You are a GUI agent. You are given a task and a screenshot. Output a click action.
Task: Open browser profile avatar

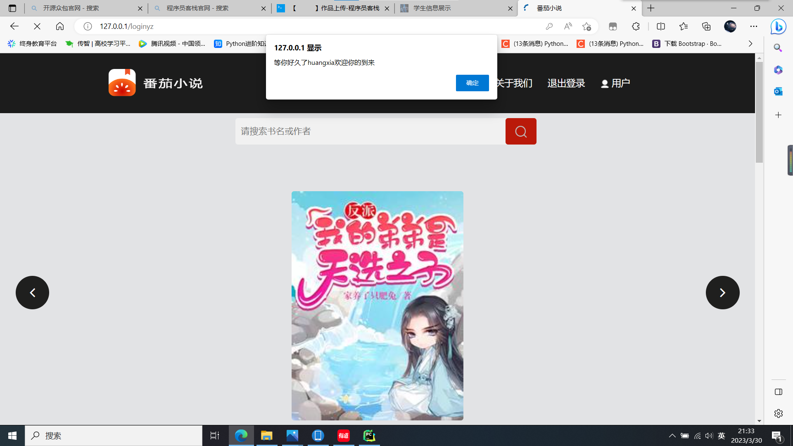[x=730, y=26]
